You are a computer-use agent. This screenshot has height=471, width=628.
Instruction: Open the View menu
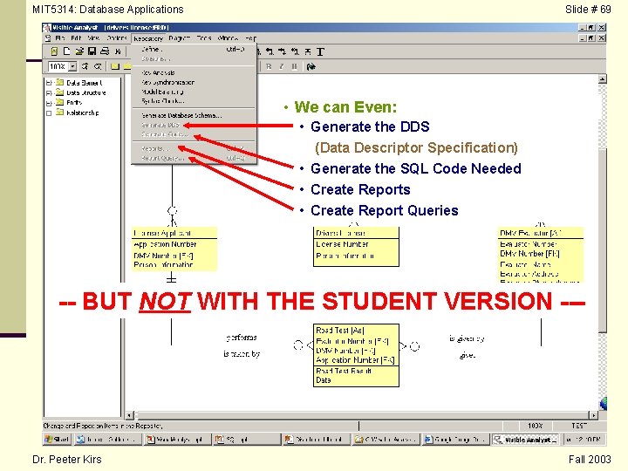tap(93, 38)
